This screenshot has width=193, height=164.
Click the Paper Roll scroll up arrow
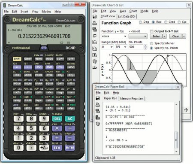click(x=176, y=105)
